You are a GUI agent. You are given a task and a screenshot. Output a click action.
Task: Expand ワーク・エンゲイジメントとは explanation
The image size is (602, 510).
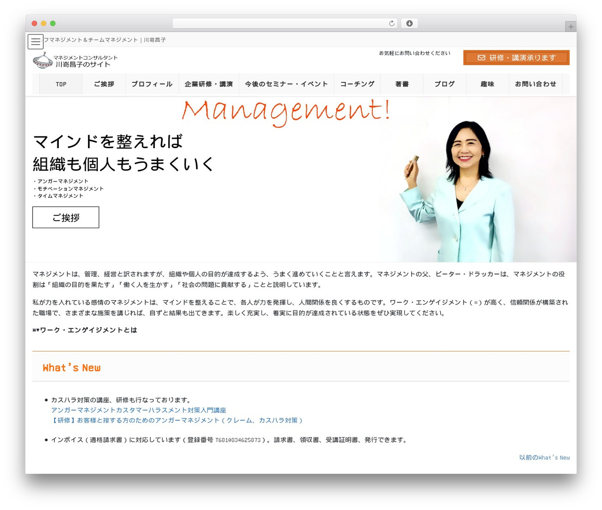(x=85, y=330)
